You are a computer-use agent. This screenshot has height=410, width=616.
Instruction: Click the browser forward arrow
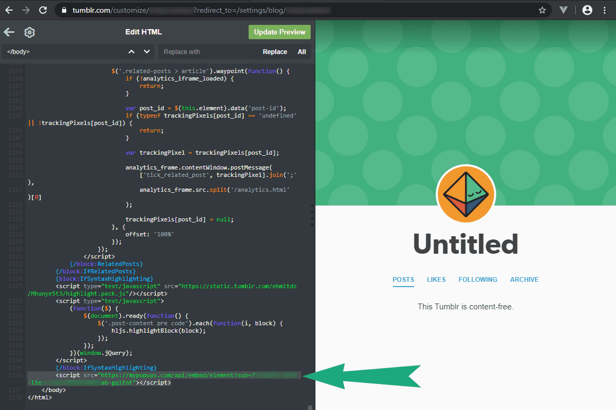point(26,10)
